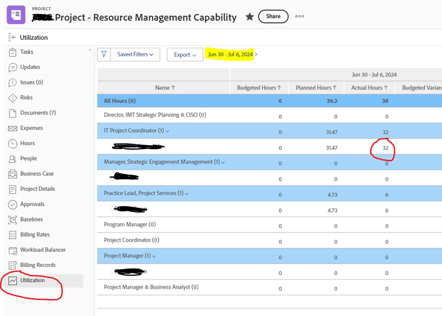This screenshot has height=316, width=442.
Task: Open Project Details icon
Action: pyautogui.click(x=13, y=189)
